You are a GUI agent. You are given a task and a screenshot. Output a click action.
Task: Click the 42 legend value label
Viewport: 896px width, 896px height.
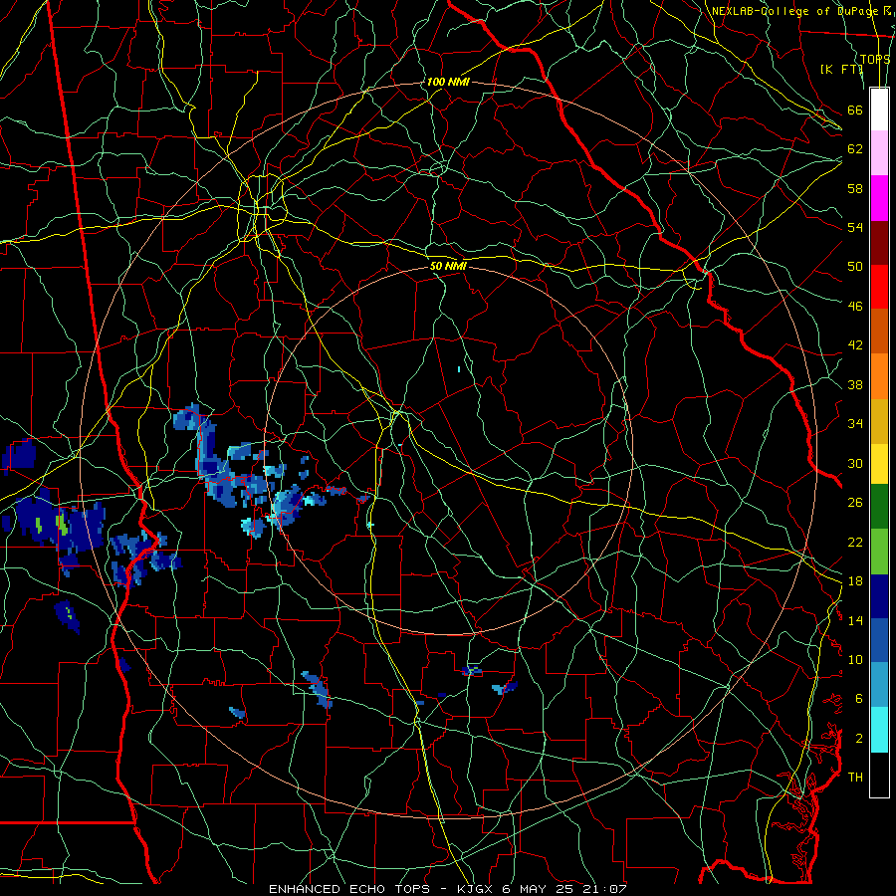(855, 345)
